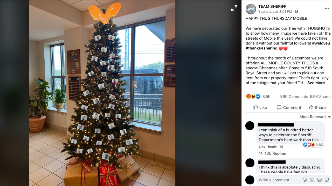Attach a photo using the camera icon
This screenshot has width=332, height=186.
click(312, 180)
